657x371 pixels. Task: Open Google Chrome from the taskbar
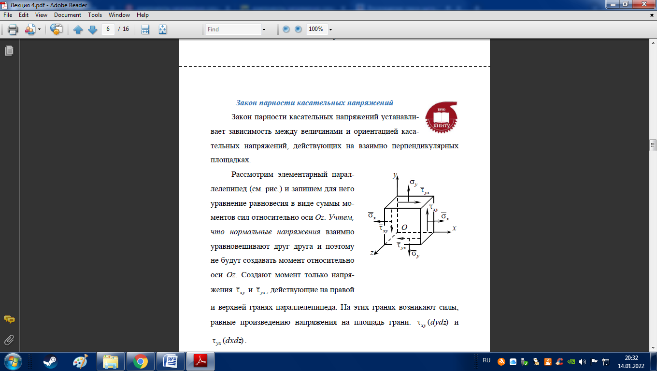[141, 361]
